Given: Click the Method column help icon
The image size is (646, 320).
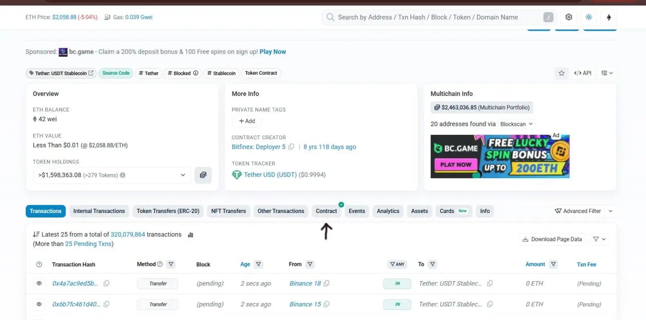Looking at the screenshot, I should [x=160, y=264].
